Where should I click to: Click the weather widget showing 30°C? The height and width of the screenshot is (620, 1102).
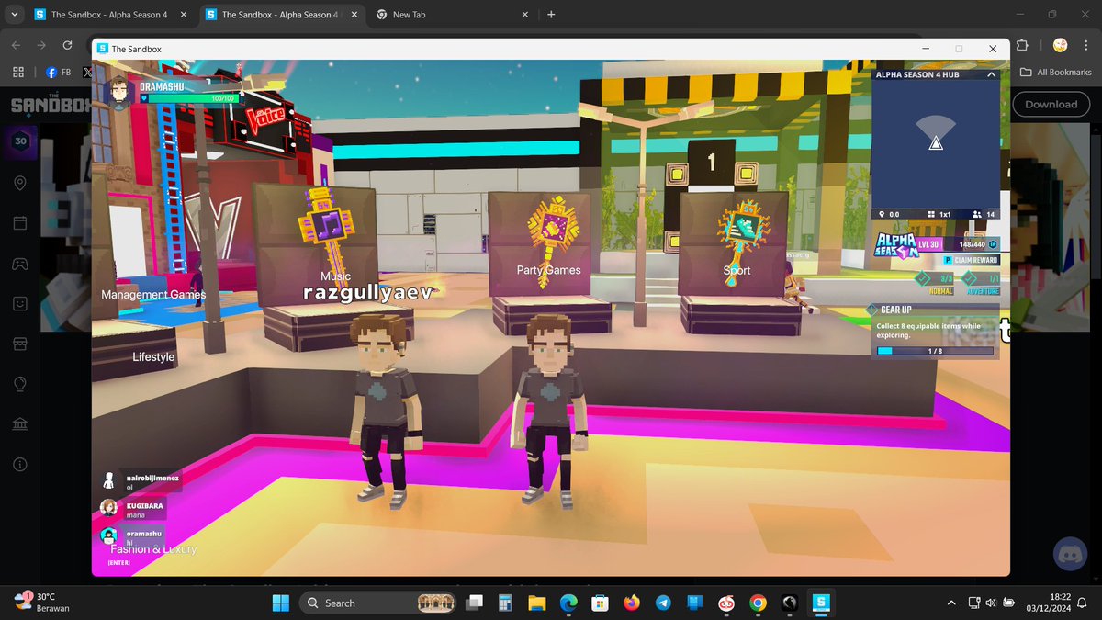(x=42, y=602)
